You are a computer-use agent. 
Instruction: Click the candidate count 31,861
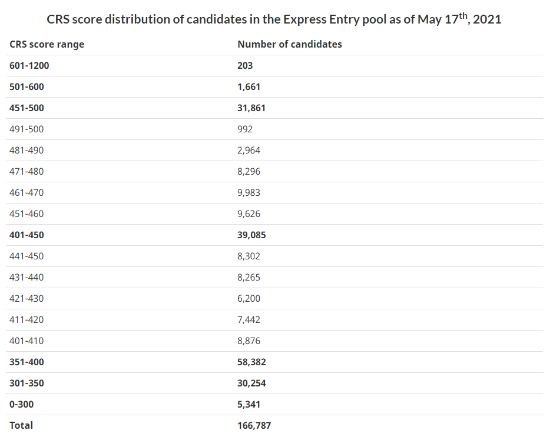pyautogui.click(x=251, y=108)
